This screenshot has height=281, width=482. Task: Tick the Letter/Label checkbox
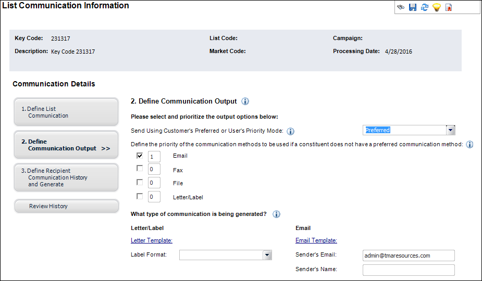pos(140,196)
